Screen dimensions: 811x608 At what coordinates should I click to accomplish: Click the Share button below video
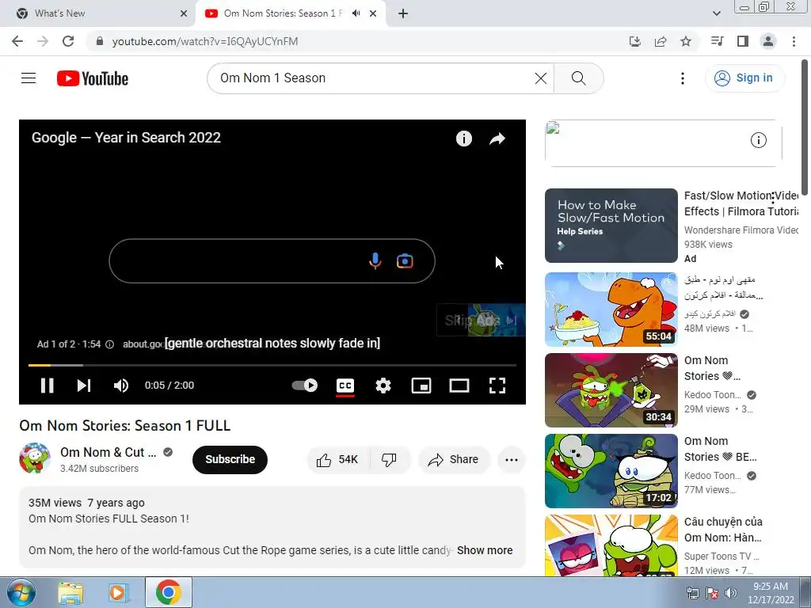tap(453, 459)
